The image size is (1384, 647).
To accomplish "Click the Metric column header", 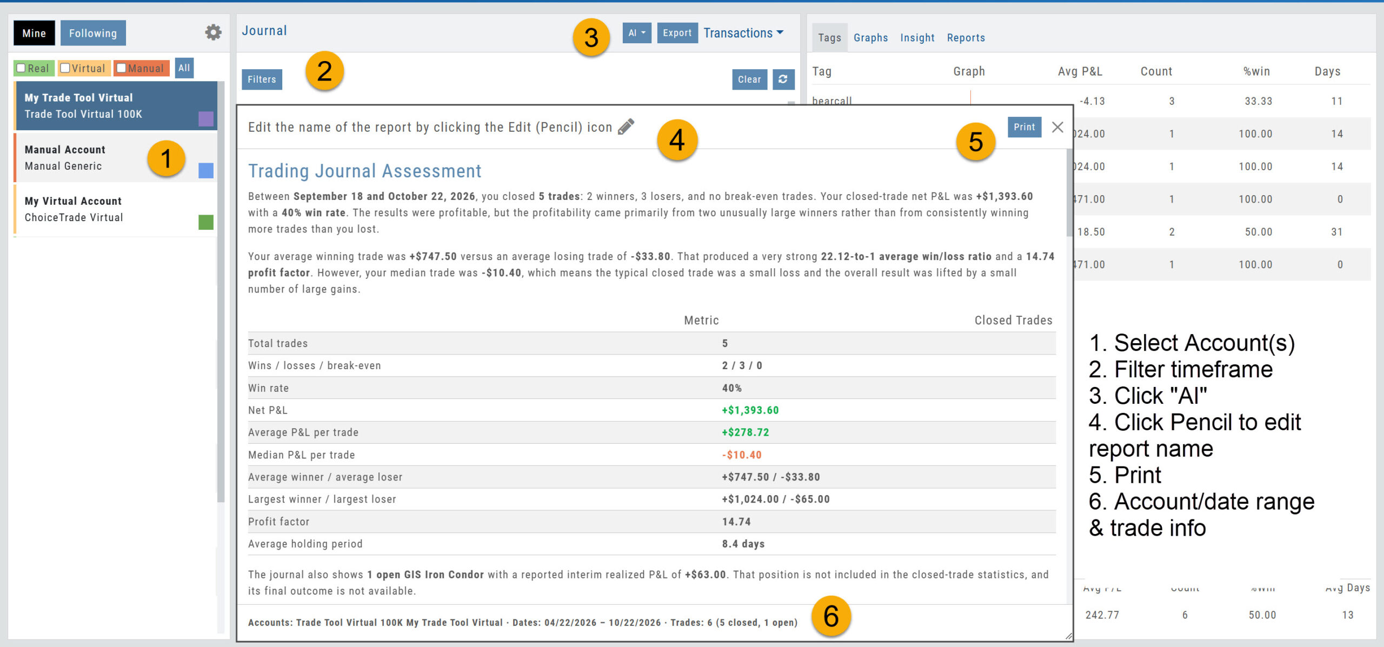I will [701, 320].
